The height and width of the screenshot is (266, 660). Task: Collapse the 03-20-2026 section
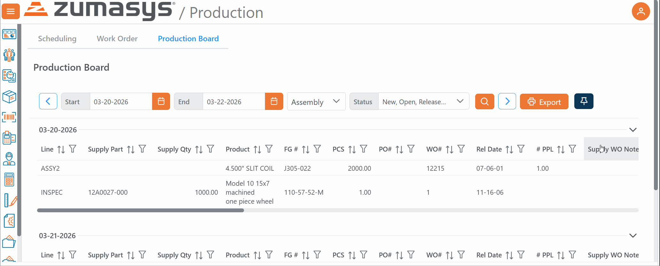coord(633,130)
